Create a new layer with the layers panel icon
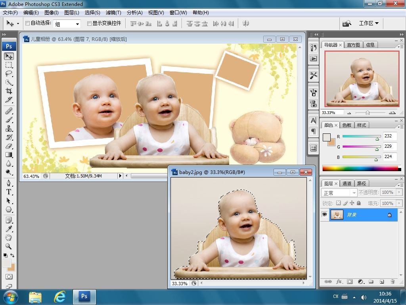The height and width of the screenshot is (305, 406). [x=382, y=282]
